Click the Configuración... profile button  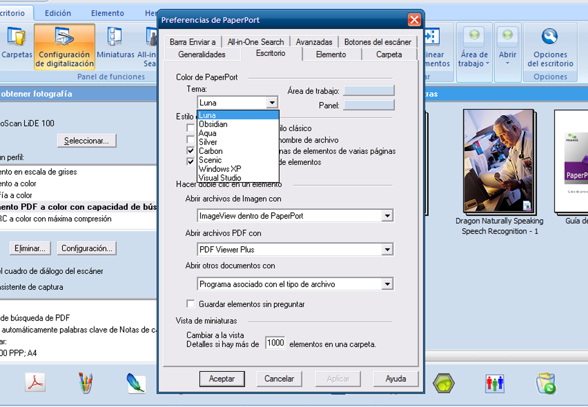point(86,248)
